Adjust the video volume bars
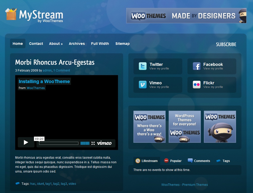253x193 pixels. click(85, 143)
